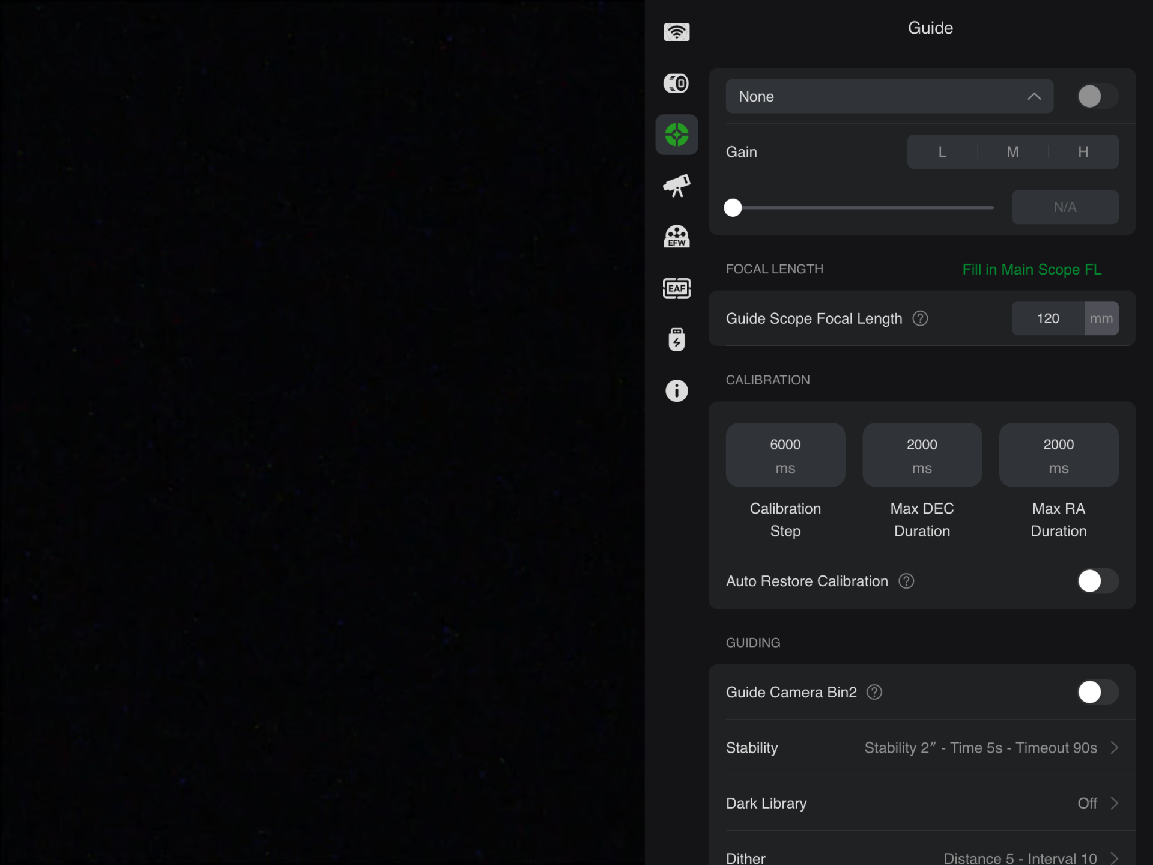Show help for Guide Scope Focal Length

pos(920,318)
